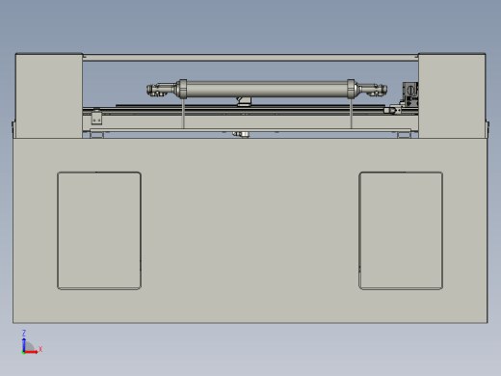Select the right rectangular door panel
Image resolution: width=501 pixels, height=376 pixels.
pyautogui.click(x=401, y=230)
